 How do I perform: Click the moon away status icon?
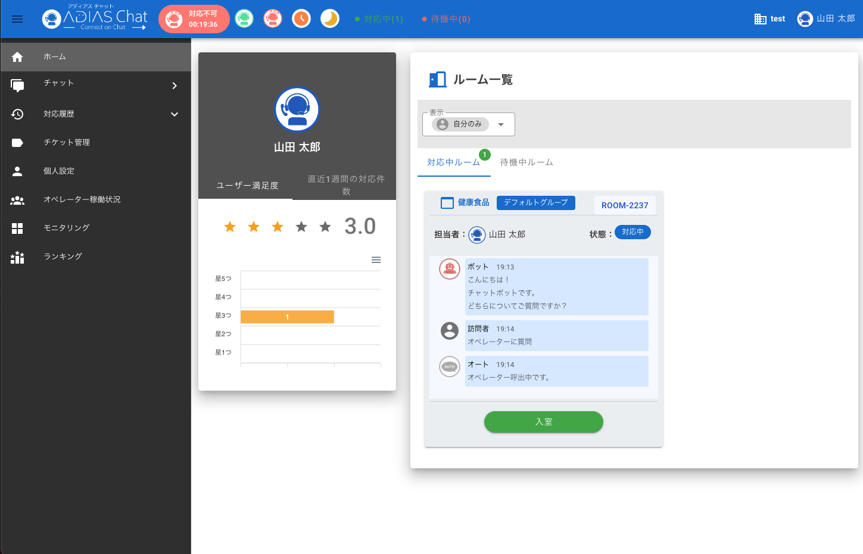(x=330, y=19)
